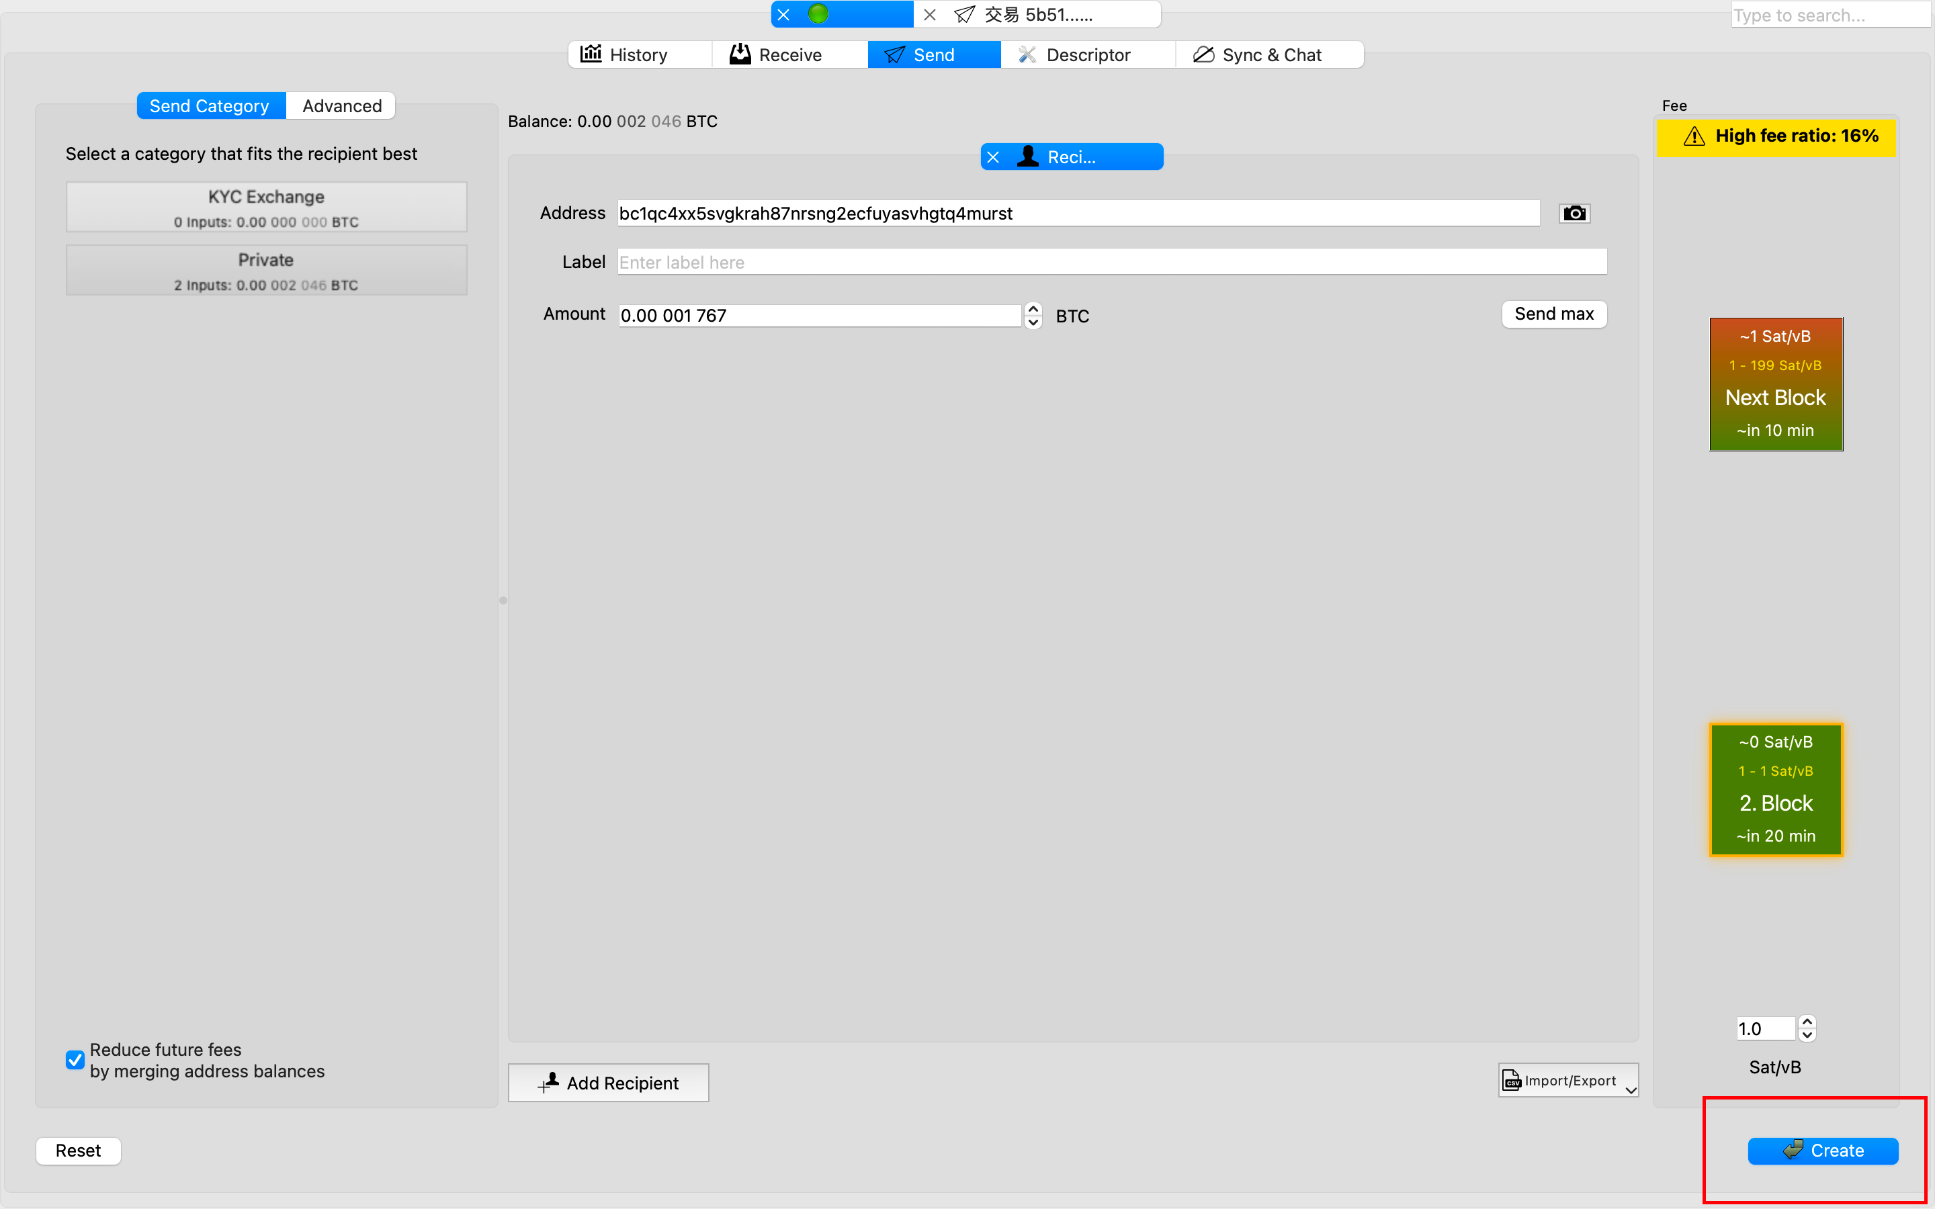Close the transaction 5b51 tab
This screenshot has height=1209, width=1935.
click(x=929, y=14)
